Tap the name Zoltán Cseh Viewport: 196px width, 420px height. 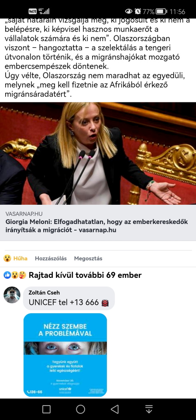tap(44, 293)
